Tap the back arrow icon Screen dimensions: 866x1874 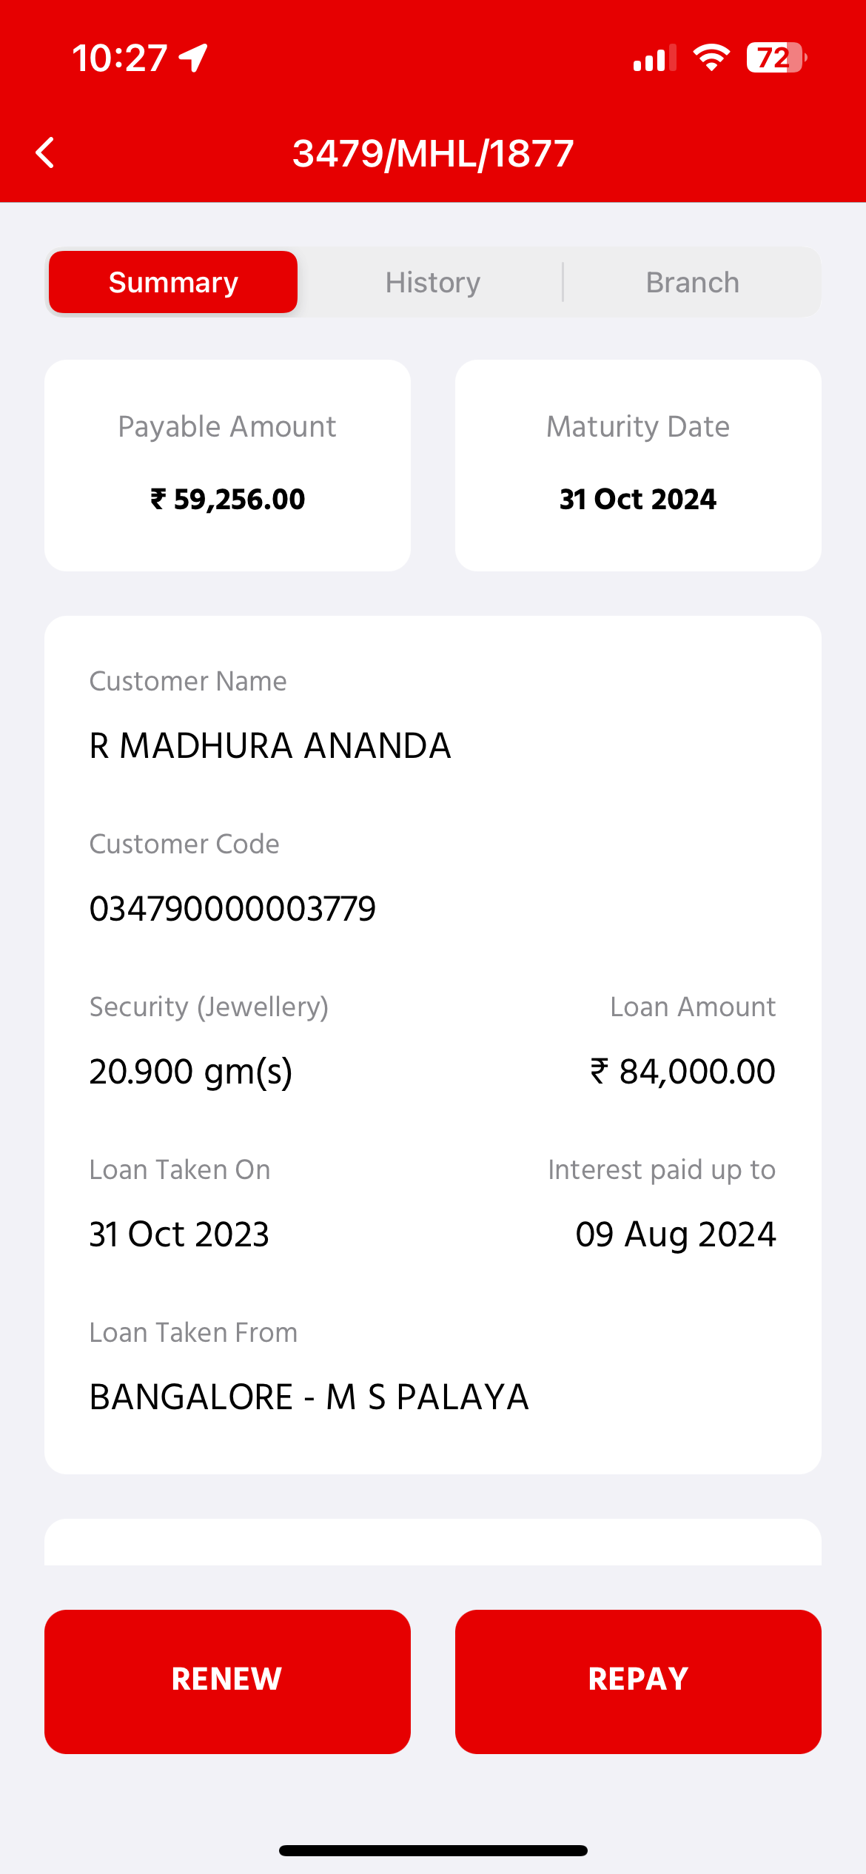[x=45, y=153]
